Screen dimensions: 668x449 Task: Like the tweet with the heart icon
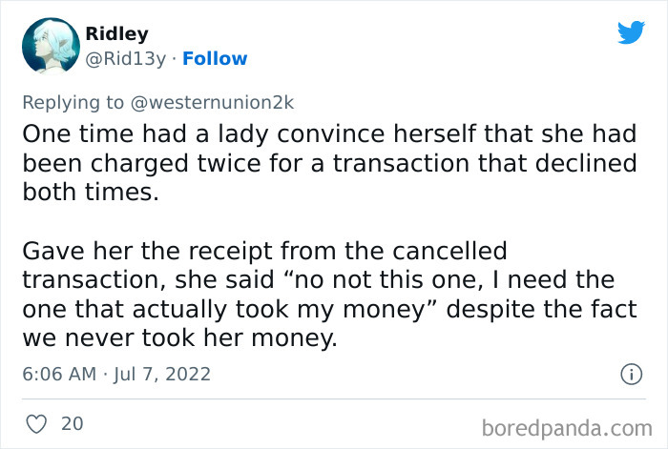(x=34, y=422)
